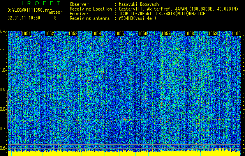The image size is (245, 156).
Task: Click the HROFFT title text
Action: [x=40, y=3]
